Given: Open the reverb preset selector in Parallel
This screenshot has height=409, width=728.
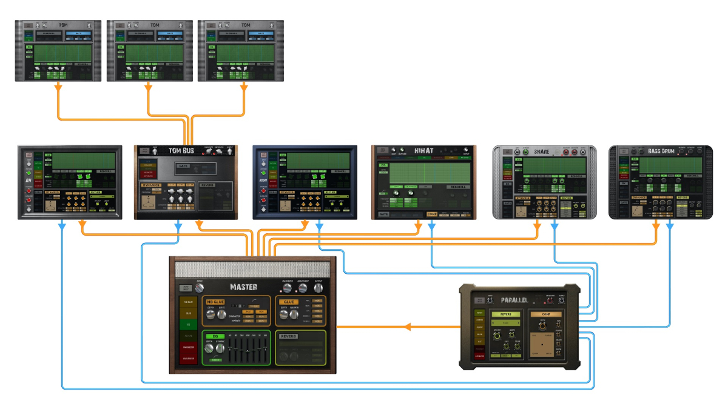Looking at the screenshot, I should (x=506, y=323).
